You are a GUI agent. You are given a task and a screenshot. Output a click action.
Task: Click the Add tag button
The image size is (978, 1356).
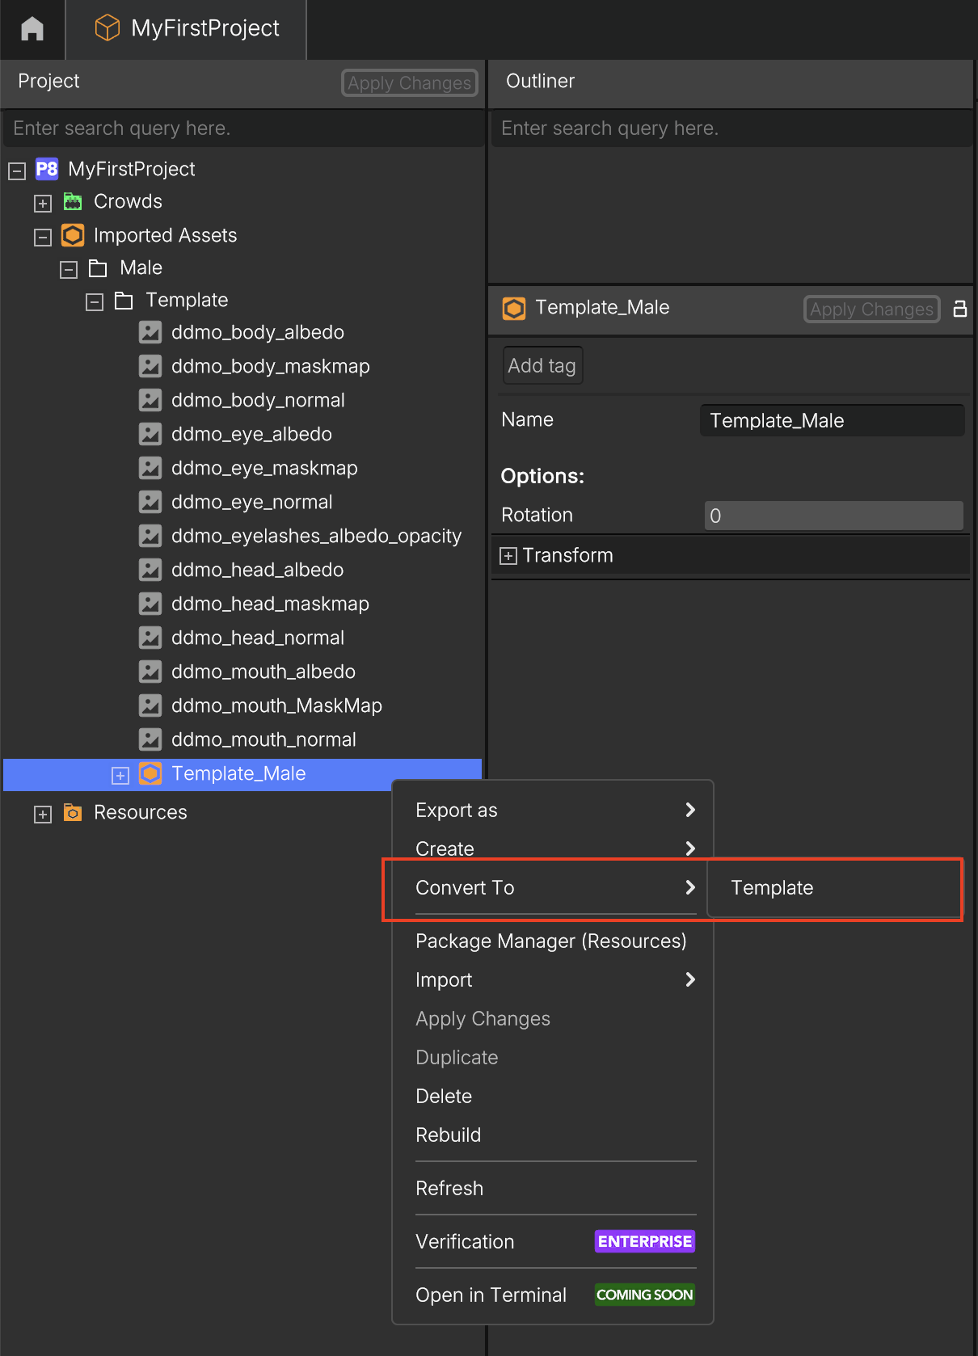click(x=542, y=365)
